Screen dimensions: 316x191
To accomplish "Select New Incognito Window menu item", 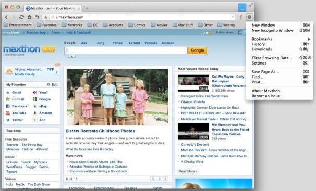I will click(x=279, y=30).
